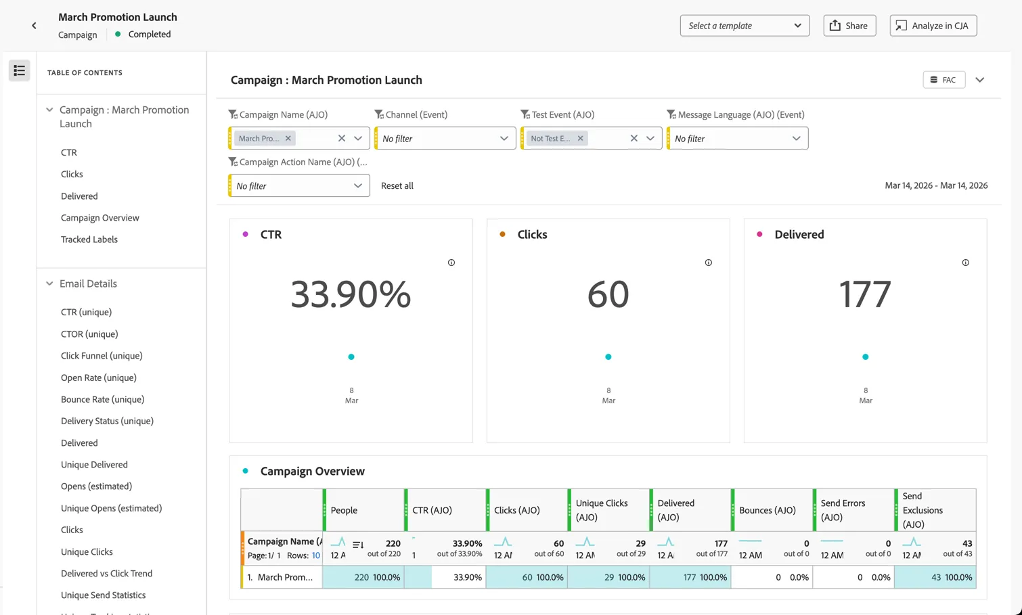Click the Share button

point(849,26)
